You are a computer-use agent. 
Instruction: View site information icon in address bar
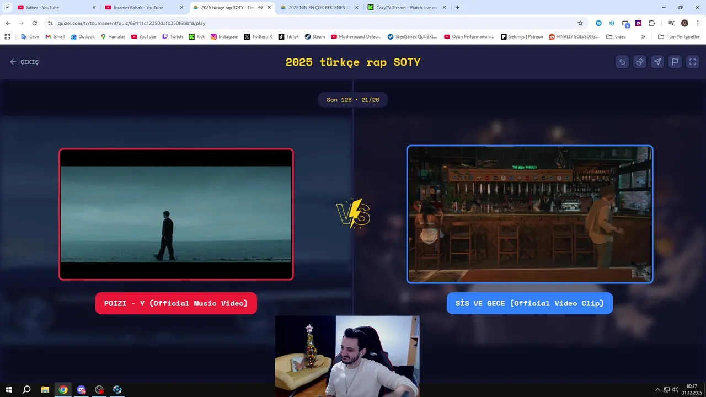coord(50,23)
